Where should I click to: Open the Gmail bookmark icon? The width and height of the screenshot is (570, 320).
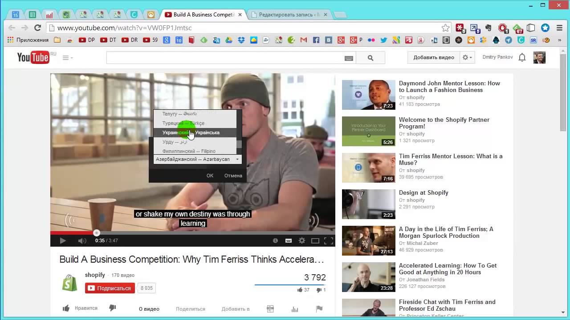304,40
